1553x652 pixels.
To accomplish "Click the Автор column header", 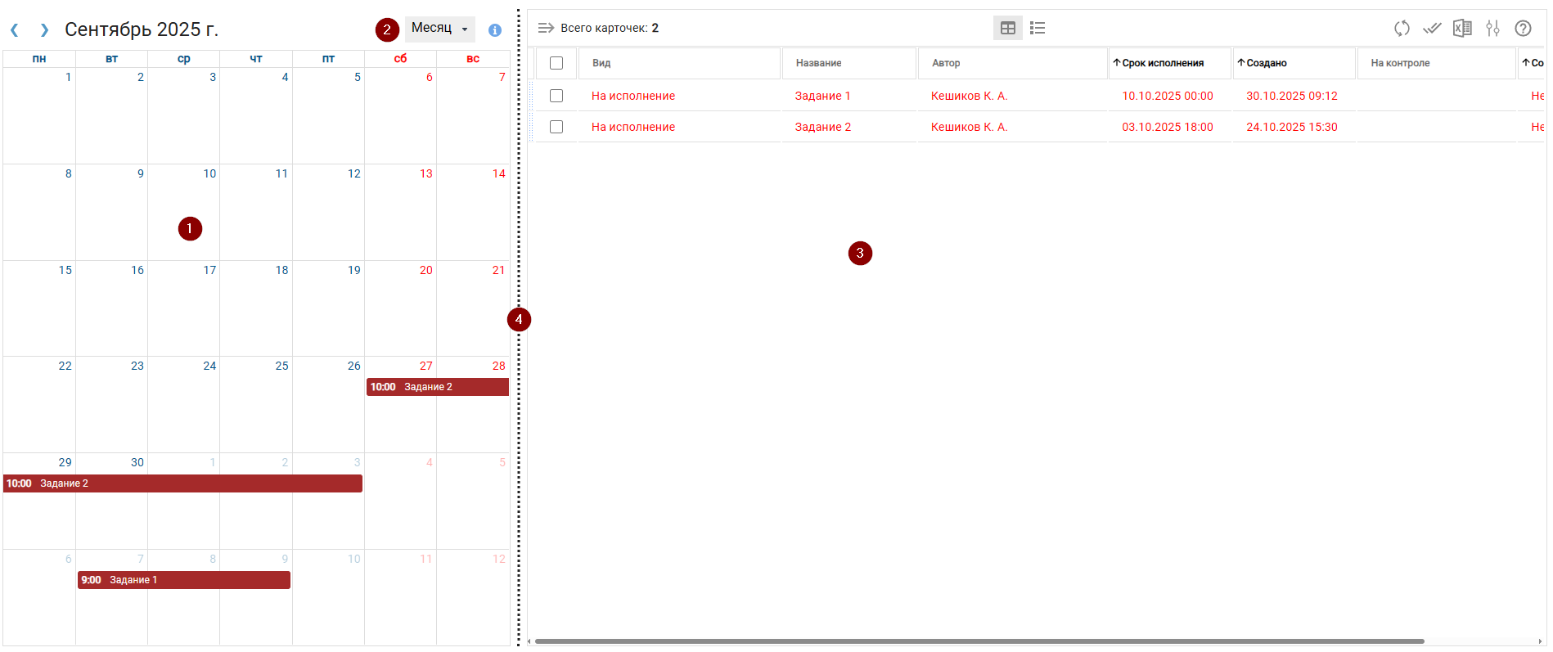I will pyautogui.click(x=946, y=63).
